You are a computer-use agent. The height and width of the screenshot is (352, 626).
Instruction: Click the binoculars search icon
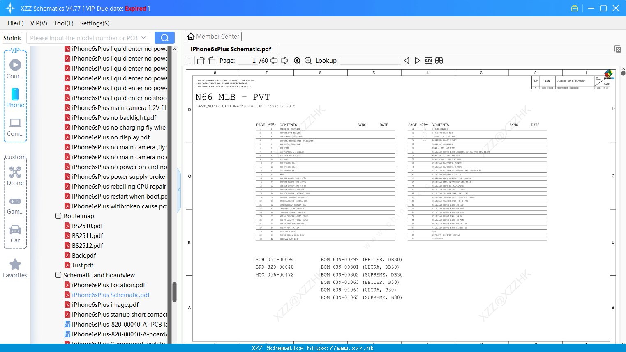tap(439, 61)
